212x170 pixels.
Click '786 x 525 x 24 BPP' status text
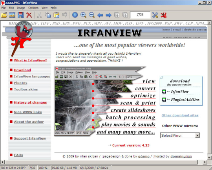[13, 168]
